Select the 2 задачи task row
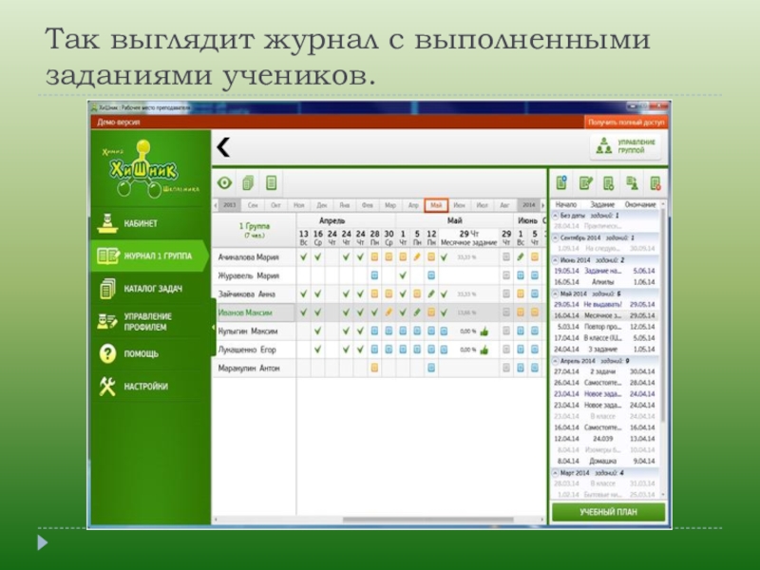Viewport: 760px width, 570px height. (x=605, y=371)
